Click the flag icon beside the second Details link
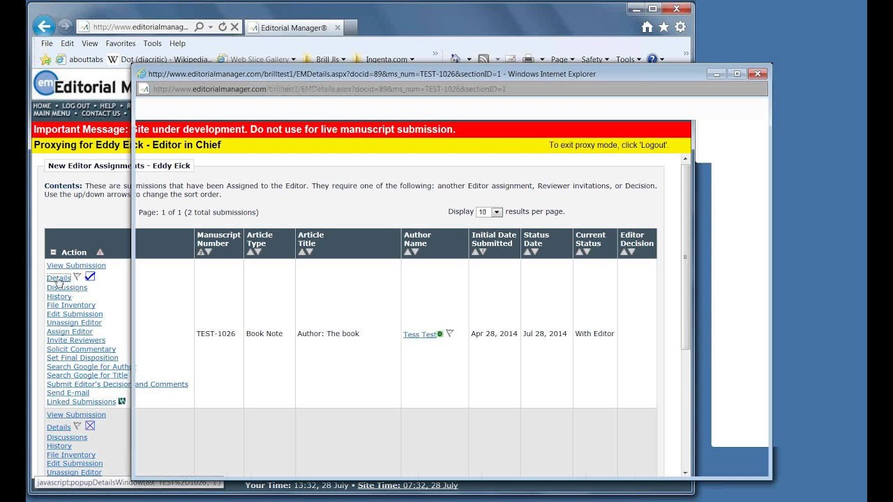Image resolution: width=893 pixels, height=502 pixels. point(77,426)
